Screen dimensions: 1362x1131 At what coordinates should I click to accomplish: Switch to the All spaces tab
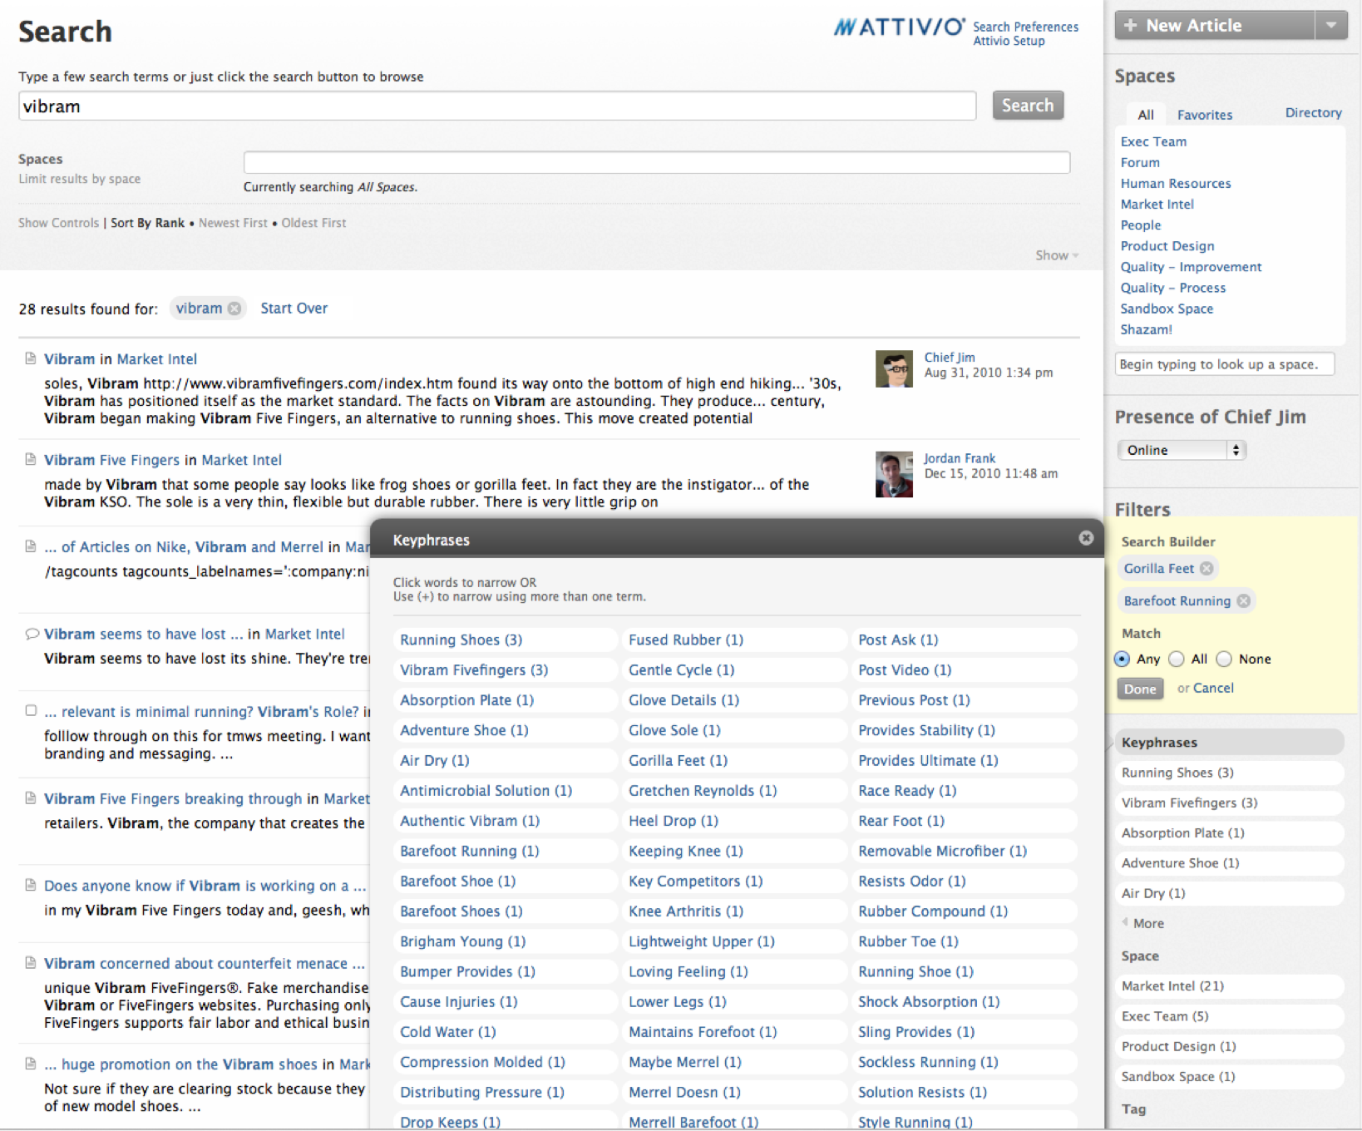1146,115
